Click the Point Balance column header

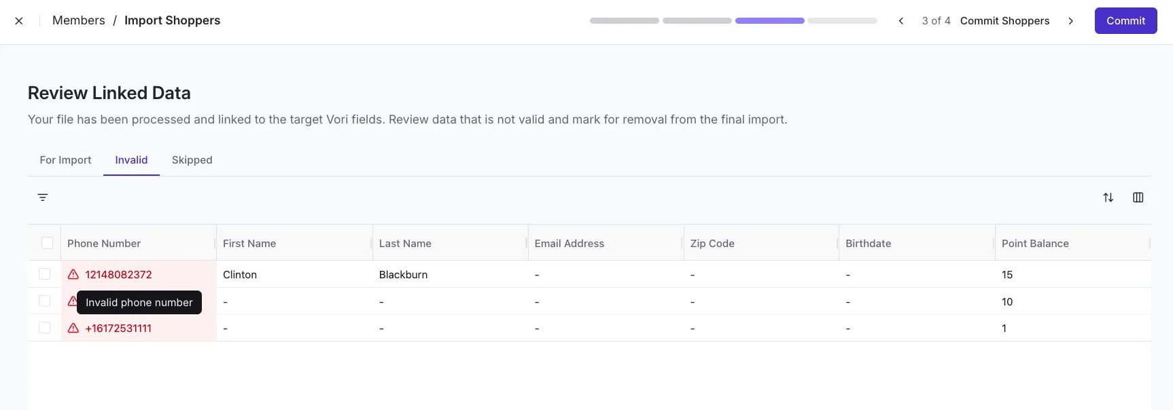point(1072,243)
